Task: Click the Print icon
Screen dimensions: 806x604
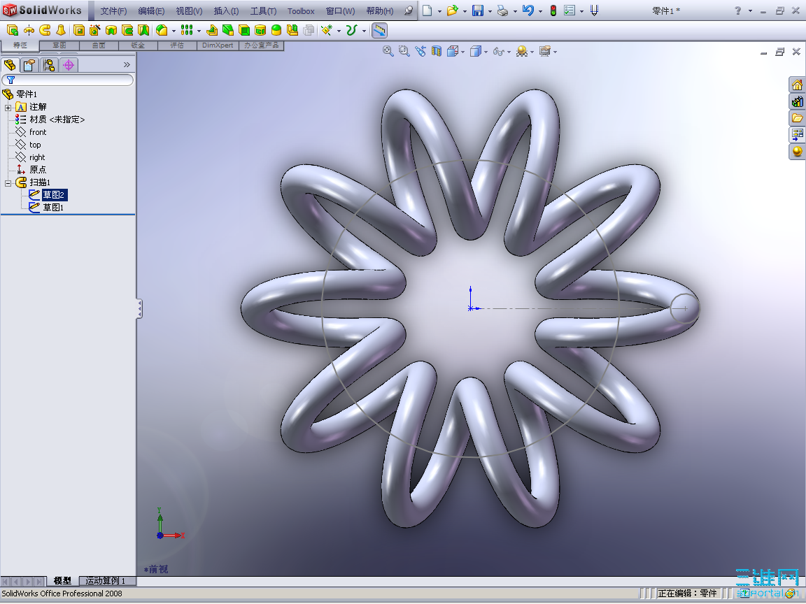Action: click(x=503, y=10)
